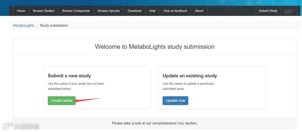Click the Update an existing study heading

pyautogui.click(x=190, y=76)
